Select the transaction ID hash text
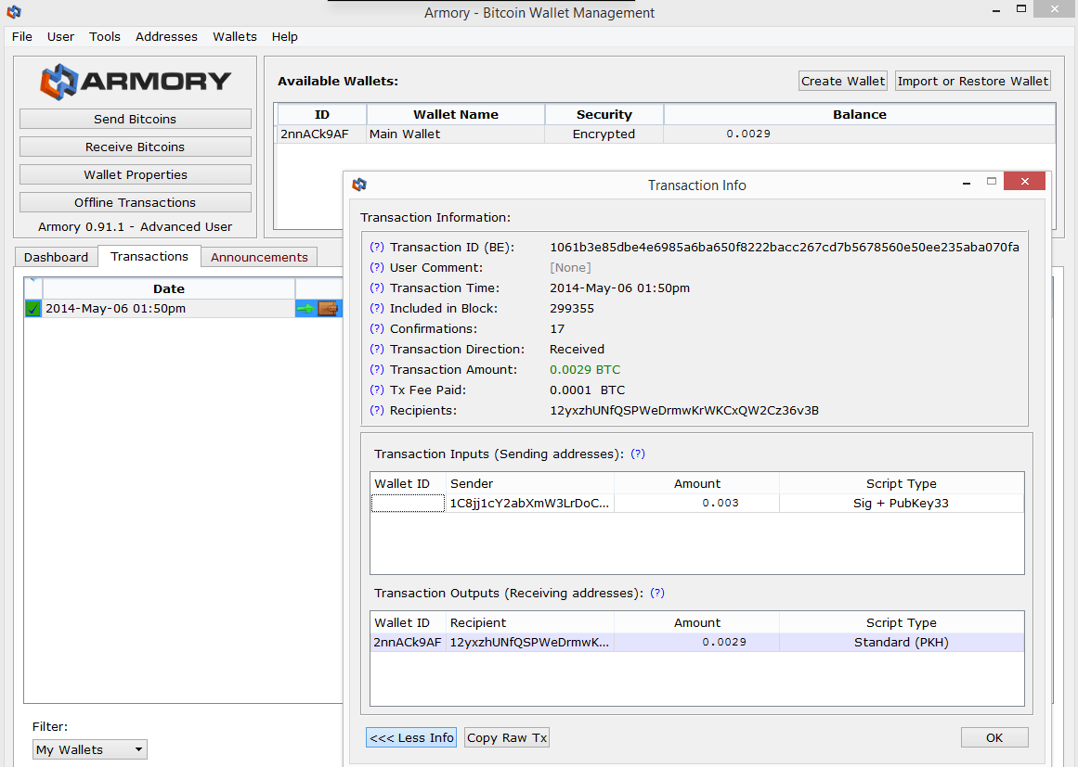This screenshot has height=767, width=1078. 785,248
